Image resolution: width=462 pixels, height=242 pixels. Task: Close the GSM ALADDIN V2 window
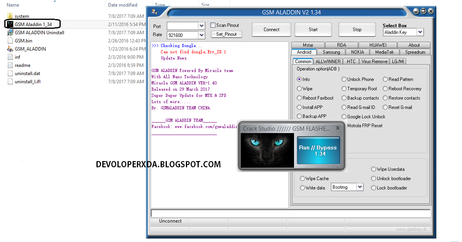(431, 11)
